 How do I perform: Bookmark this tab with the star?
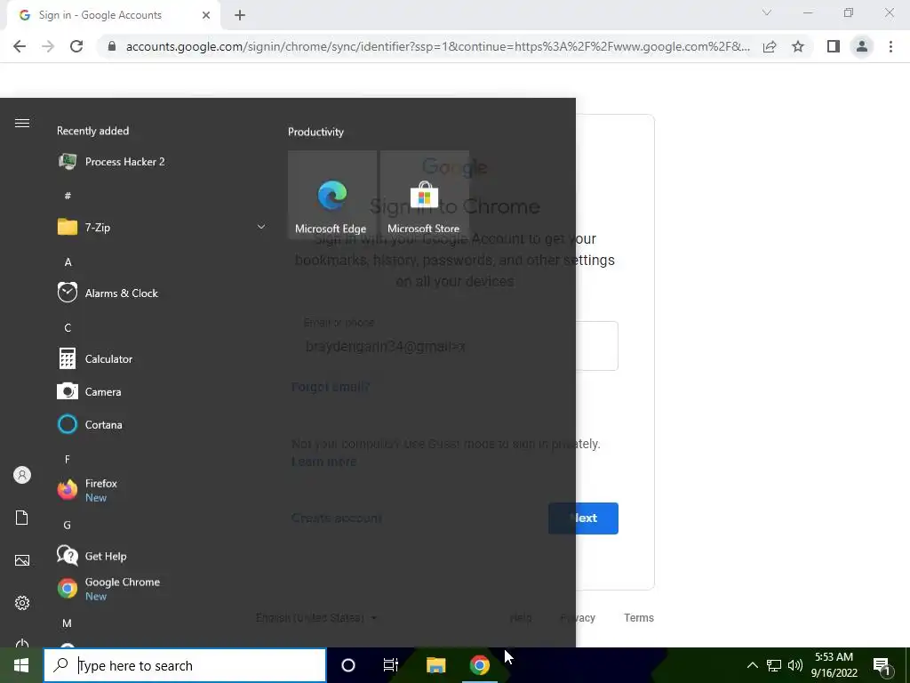tap(798, 46)
